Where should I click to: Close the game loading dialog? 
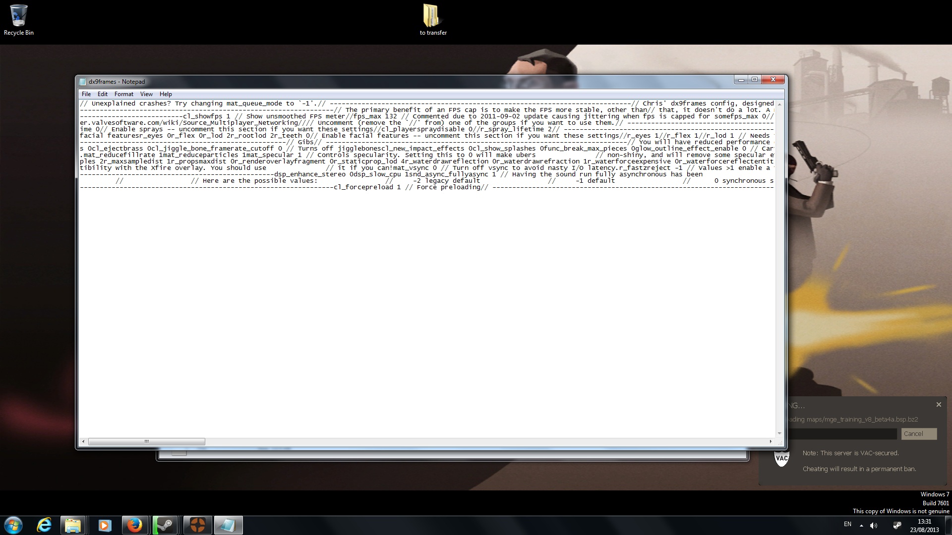click(x=939, y=405)
